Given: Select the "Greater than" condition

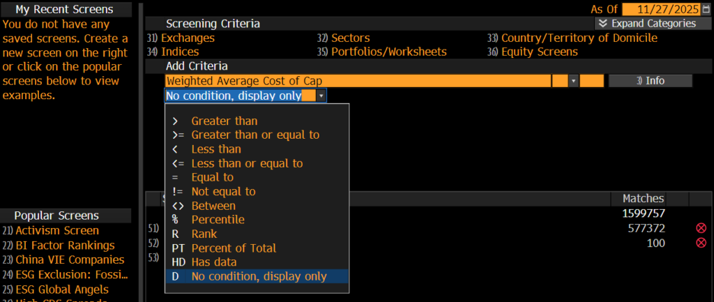Looking at the screenshot, I should coord(224,121).
